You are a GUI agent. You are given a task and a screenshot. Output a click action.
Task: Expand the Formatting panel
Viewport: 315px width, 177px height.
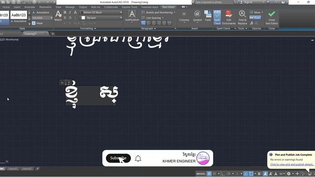coord(88,29)
